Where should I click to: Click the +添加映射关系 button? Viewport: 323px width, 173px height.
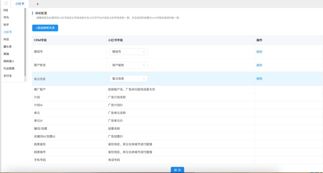tap(45, 28)
